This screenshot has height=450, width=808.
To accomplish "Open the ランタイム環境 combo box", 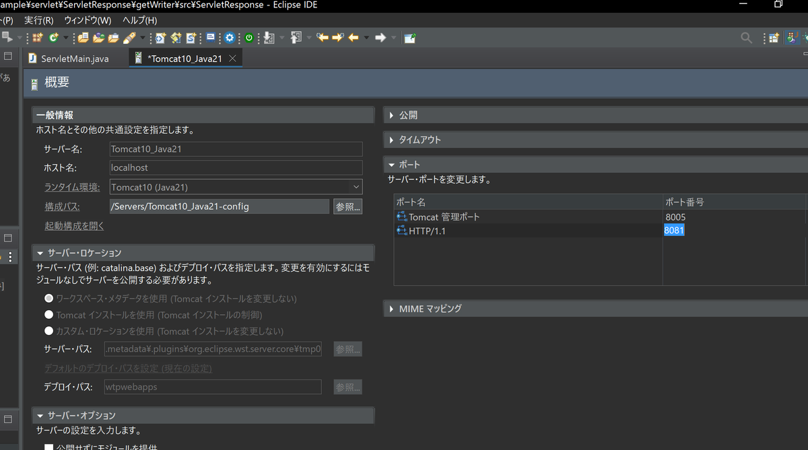I will (x=236, y=187).
